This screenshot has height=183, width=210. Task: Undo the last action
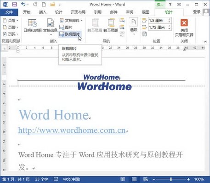[x=23, y=4]
